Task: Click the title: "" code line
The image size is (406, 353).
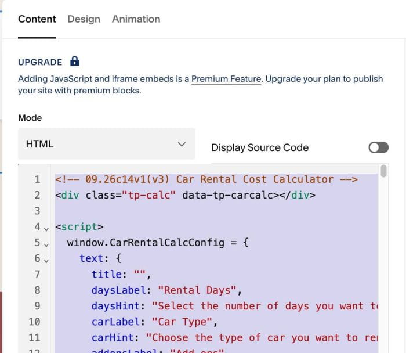Action: pos(121,274)
